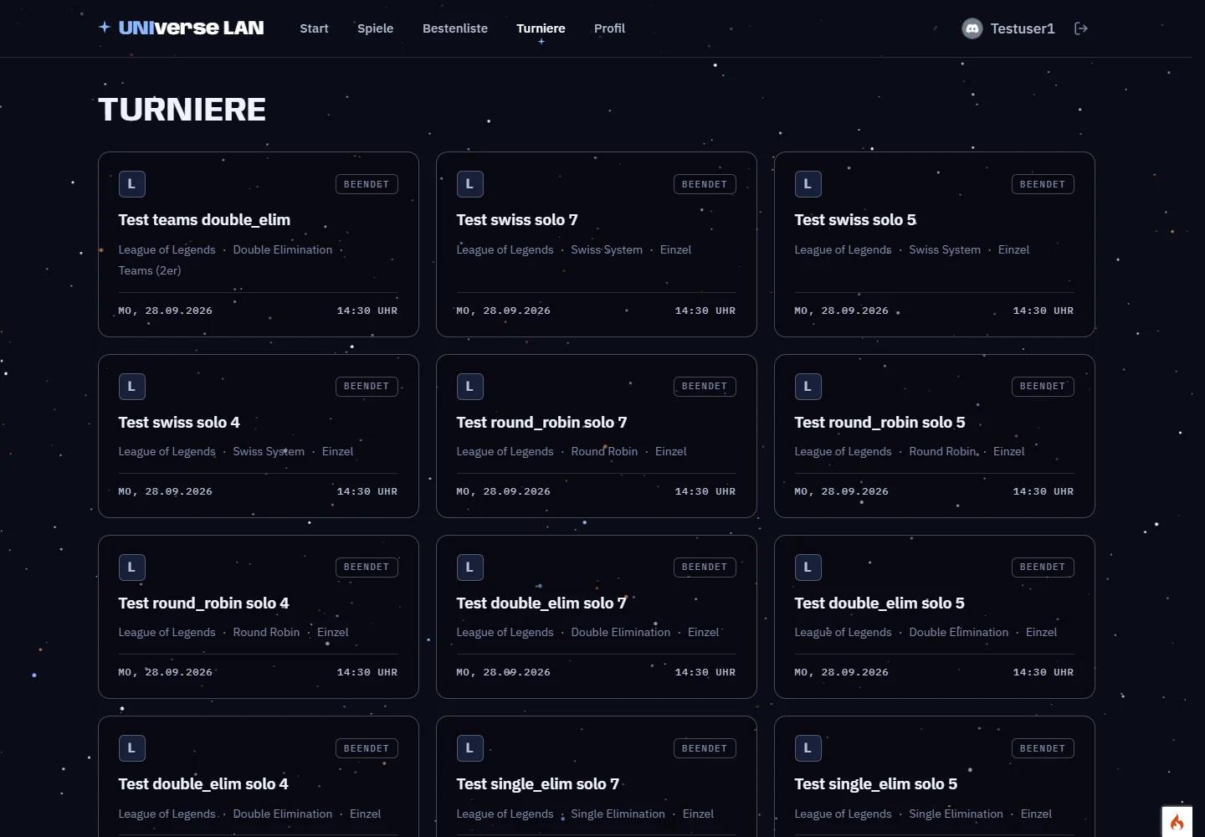1205x837 pixels.
Task: Click the BEENDET badge on Test double_elim solo 4
Action: point(367,748)
